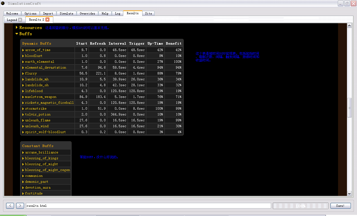357x216 pixels.
Task: Go forward with the right arrow button
Action: coord(20,206)
